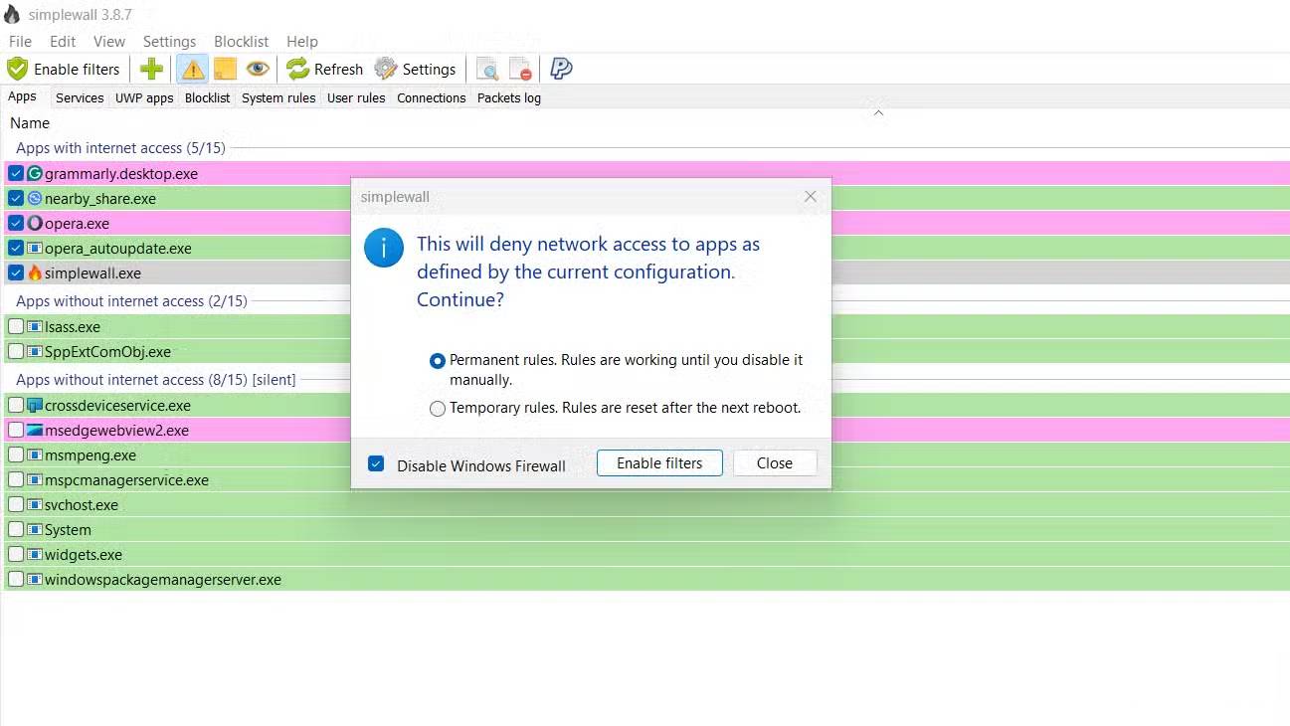Check the msedgewebview2.exe checkbox
The image size is (1290, 726).
[16, 430]
